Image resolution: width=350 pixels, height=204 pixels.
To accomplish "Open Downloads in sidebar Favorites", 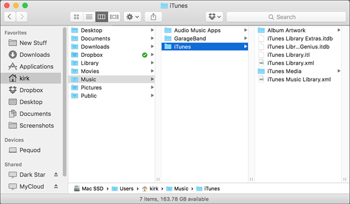I will tap(31, 55).
